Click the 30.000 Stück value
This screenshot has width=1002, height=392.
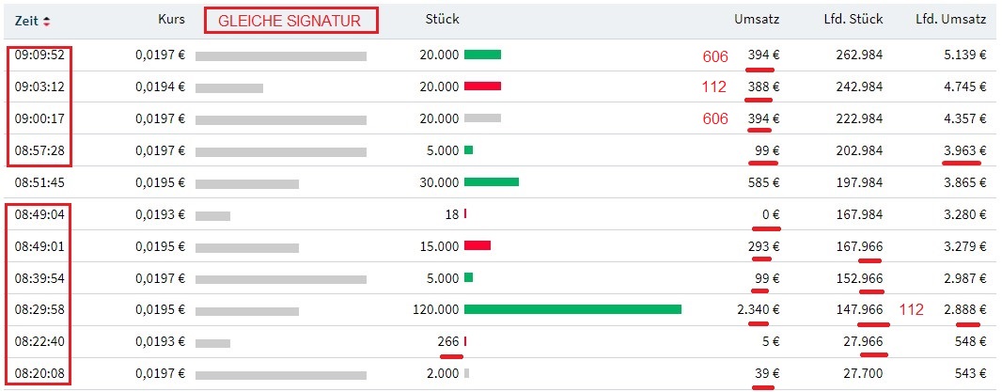440,182
